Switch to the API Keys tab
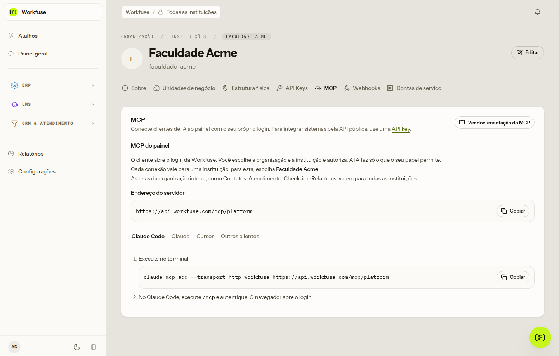The width and height of the screenshot is (559, 356). 292,88
